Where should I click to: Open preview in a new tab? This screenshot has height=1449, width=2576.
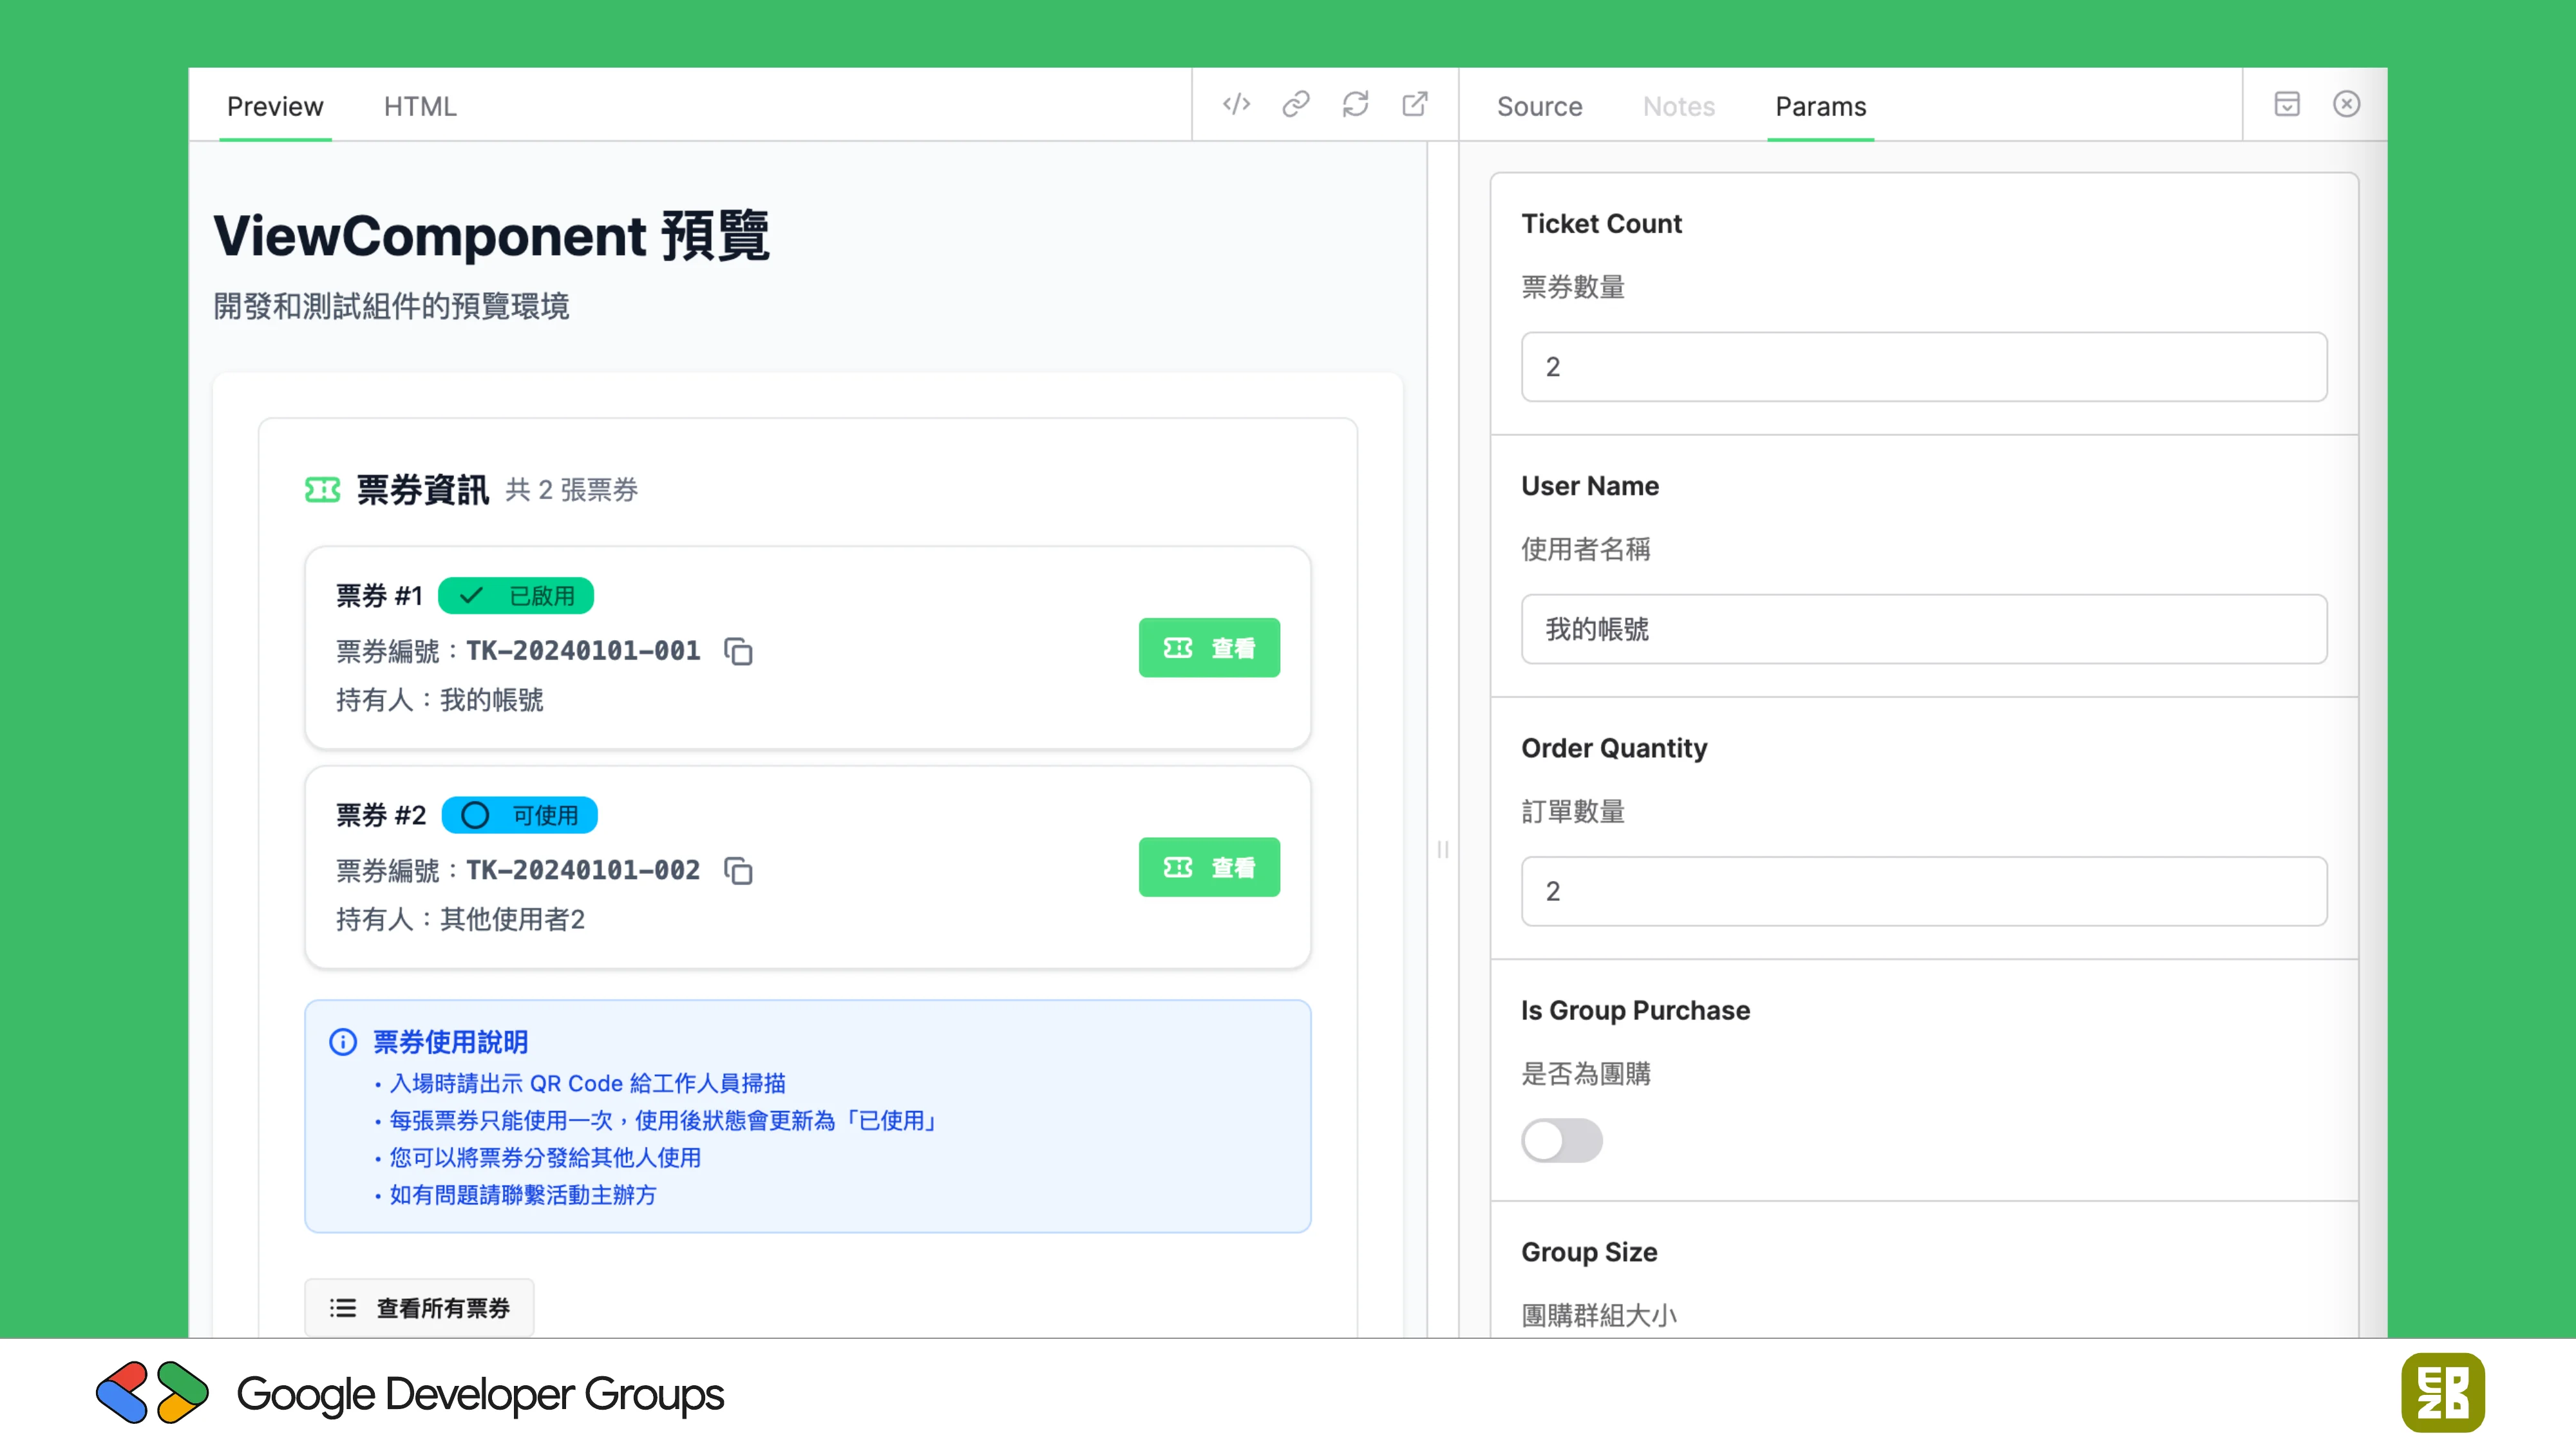click(1414, 105)
